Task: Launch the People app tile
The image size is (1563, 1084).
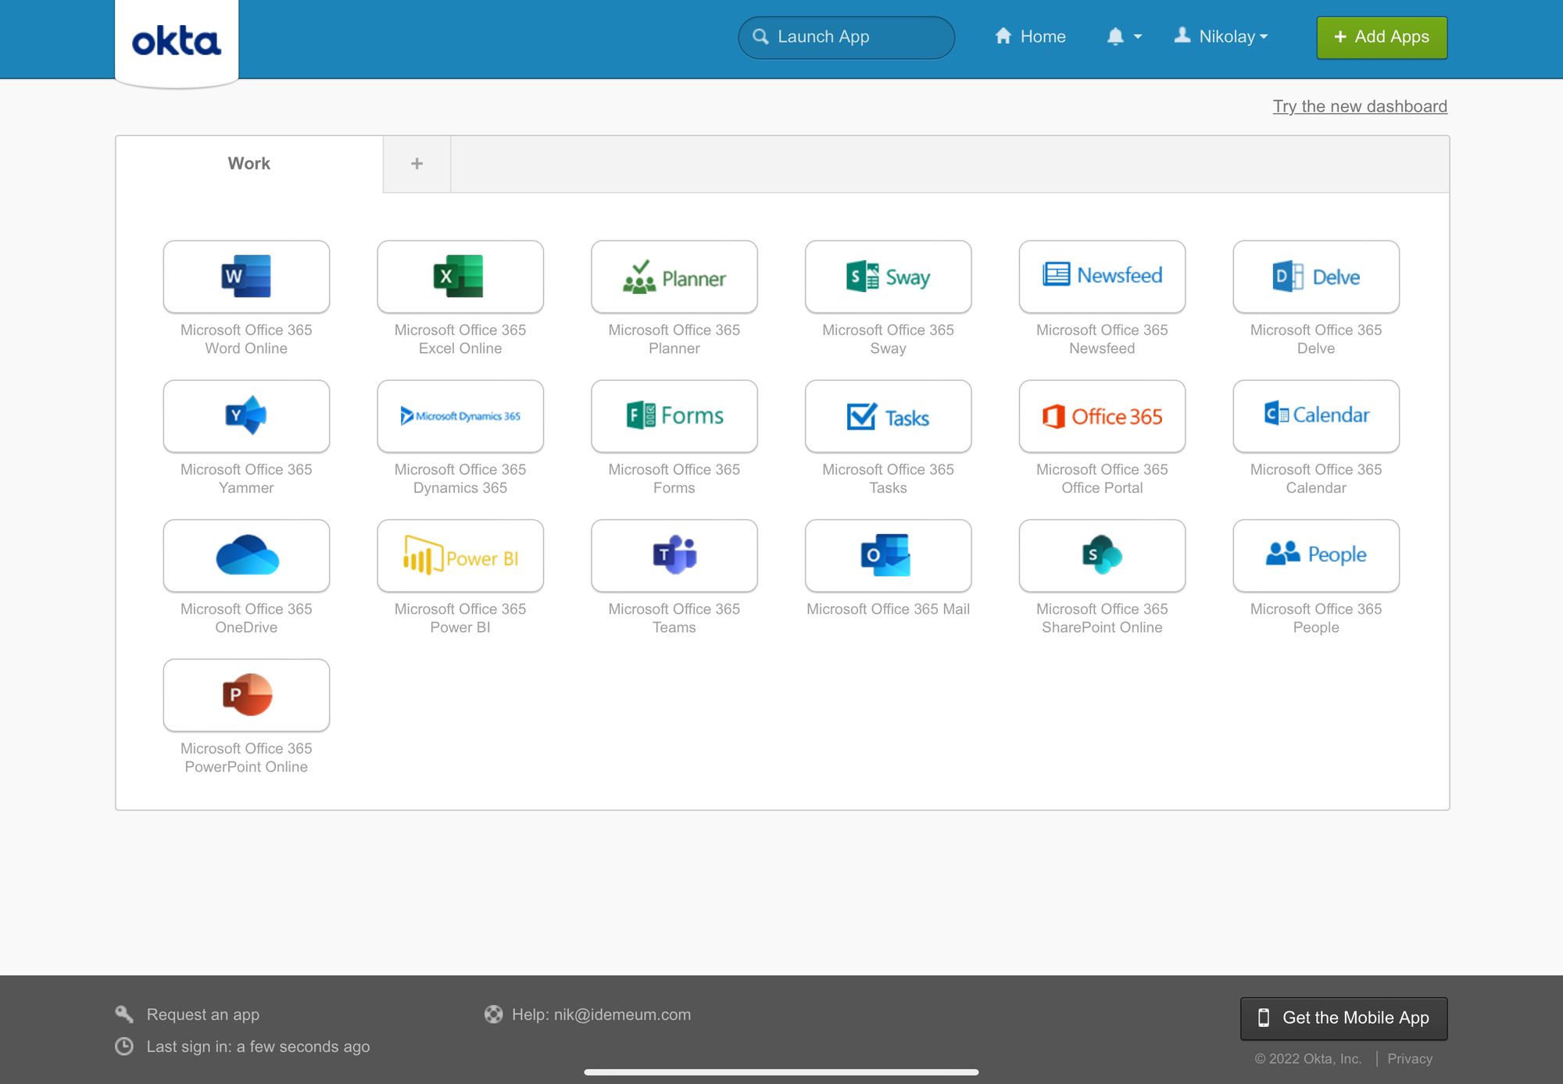Action: 1316,555
